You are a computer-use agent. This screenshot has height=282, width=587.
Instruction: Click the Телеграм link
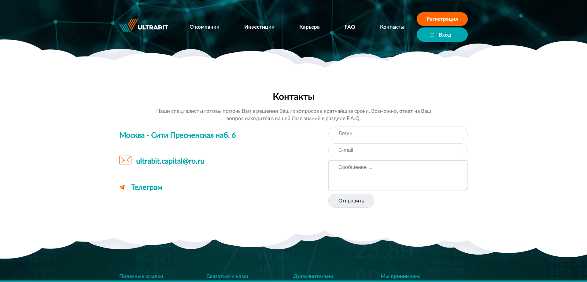coord(146,187)
